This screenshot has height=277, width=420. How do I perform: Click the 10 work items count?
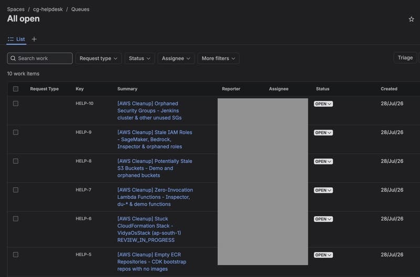coord(23,73)
